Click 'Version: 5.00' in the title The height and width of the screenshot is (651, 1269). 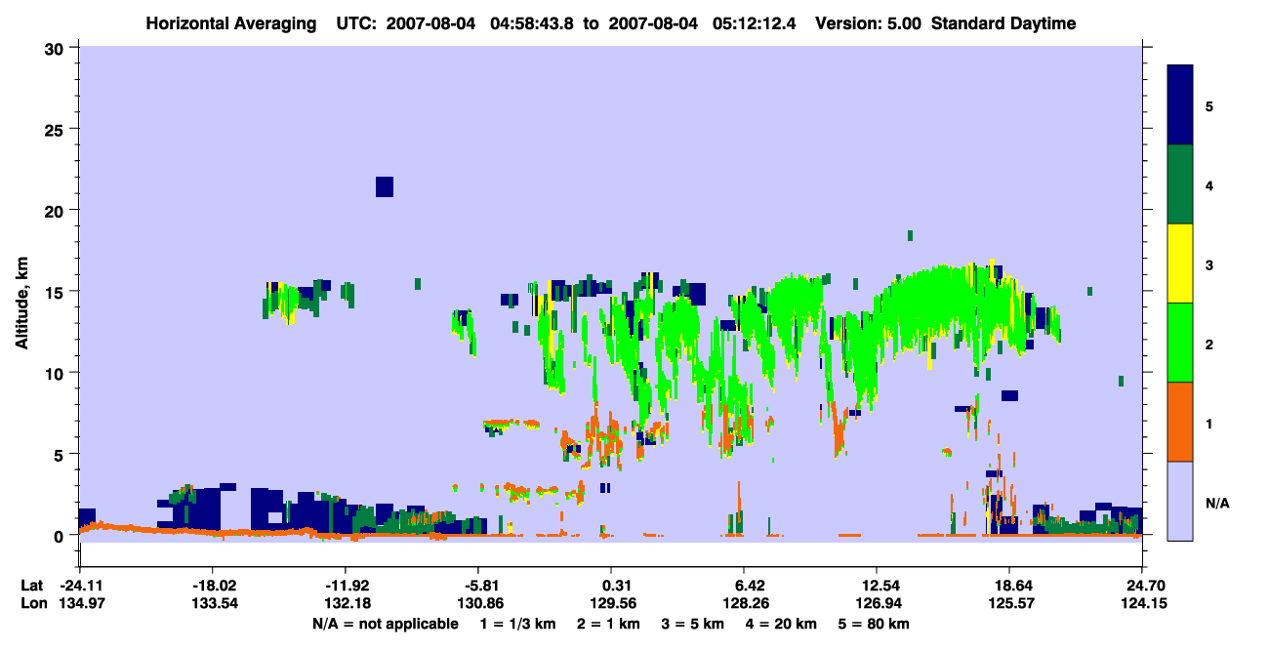click(868, 23)
